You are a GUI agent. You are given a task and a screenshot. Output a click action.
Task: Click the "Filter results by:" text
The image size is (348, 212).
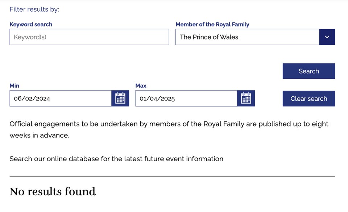pyautogui.click(x=34, y=9)
